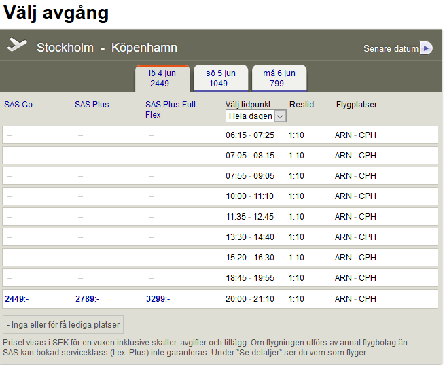This screenshot has height=365, width=445.
Task: Click the Stockholm - Köpenhamn route header
Action: pyautogui.click(x=107, y=48)
